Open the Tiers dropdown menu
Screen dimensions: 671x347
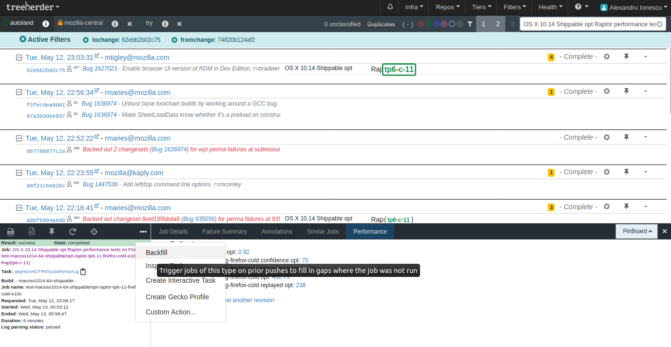pos(481,7)
